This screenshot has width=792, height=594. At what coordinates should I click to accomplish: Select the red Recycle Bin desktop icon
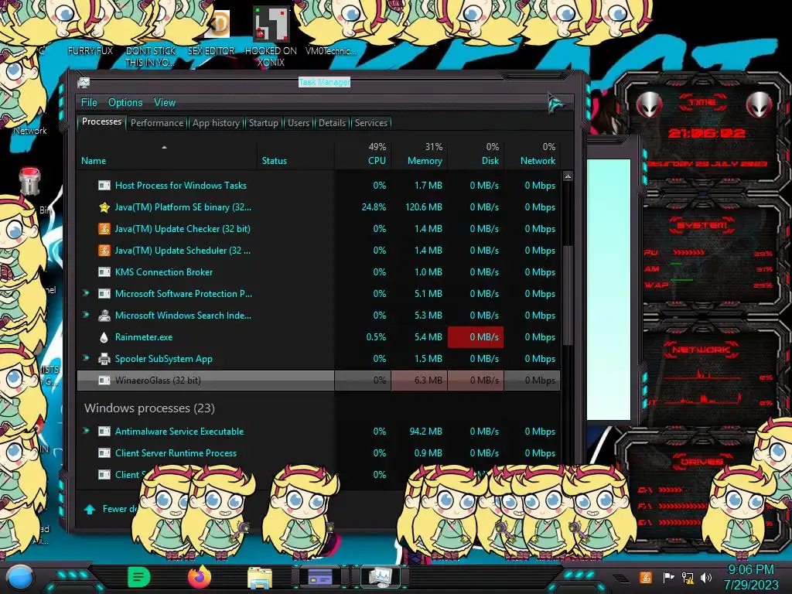(29, 181)
